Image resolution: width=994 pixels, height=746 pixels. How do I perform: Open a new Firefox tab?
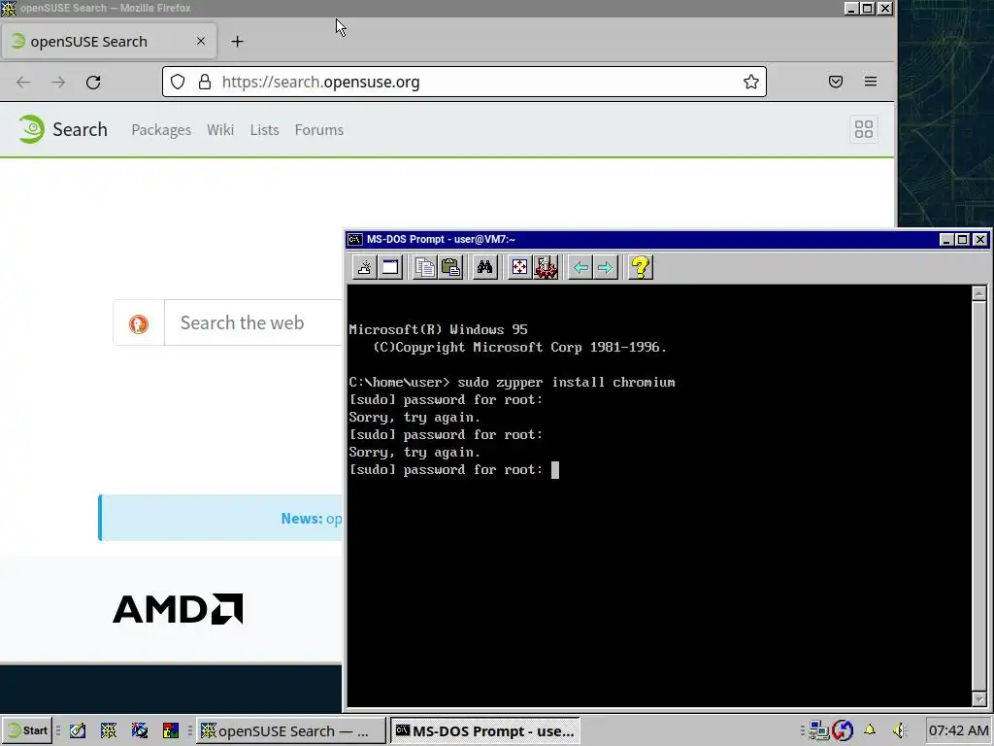pyautogui.click(x=237, y=41)
